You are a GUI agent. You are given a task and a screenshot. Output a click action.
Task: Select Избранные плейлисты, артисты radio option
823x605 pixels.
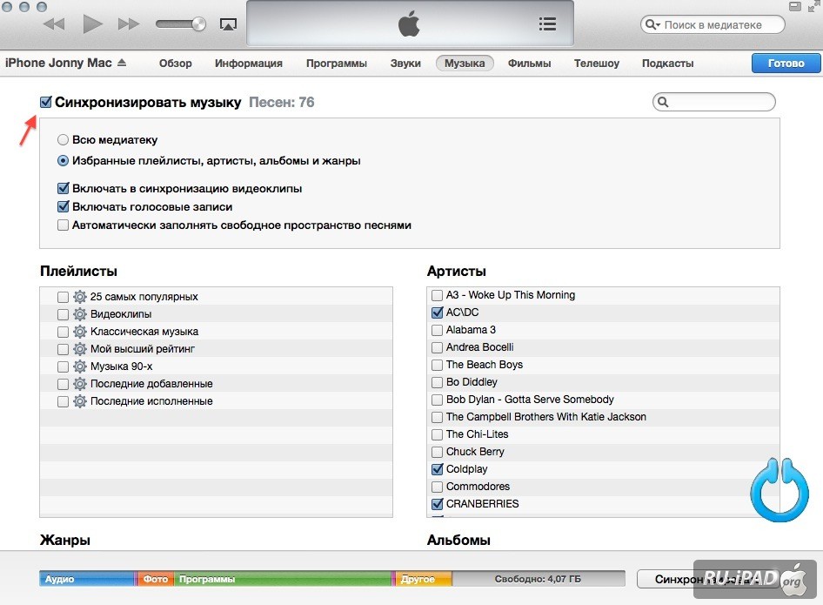63,161
